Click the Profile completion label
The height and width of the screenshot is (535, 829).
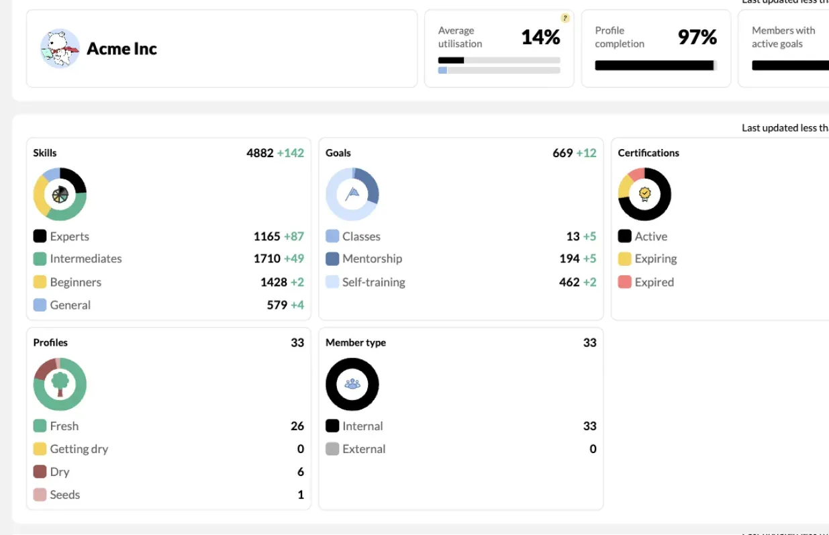point(620,37)
